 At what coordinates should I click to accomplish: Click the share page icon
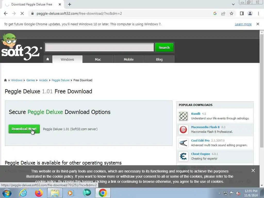223,13
